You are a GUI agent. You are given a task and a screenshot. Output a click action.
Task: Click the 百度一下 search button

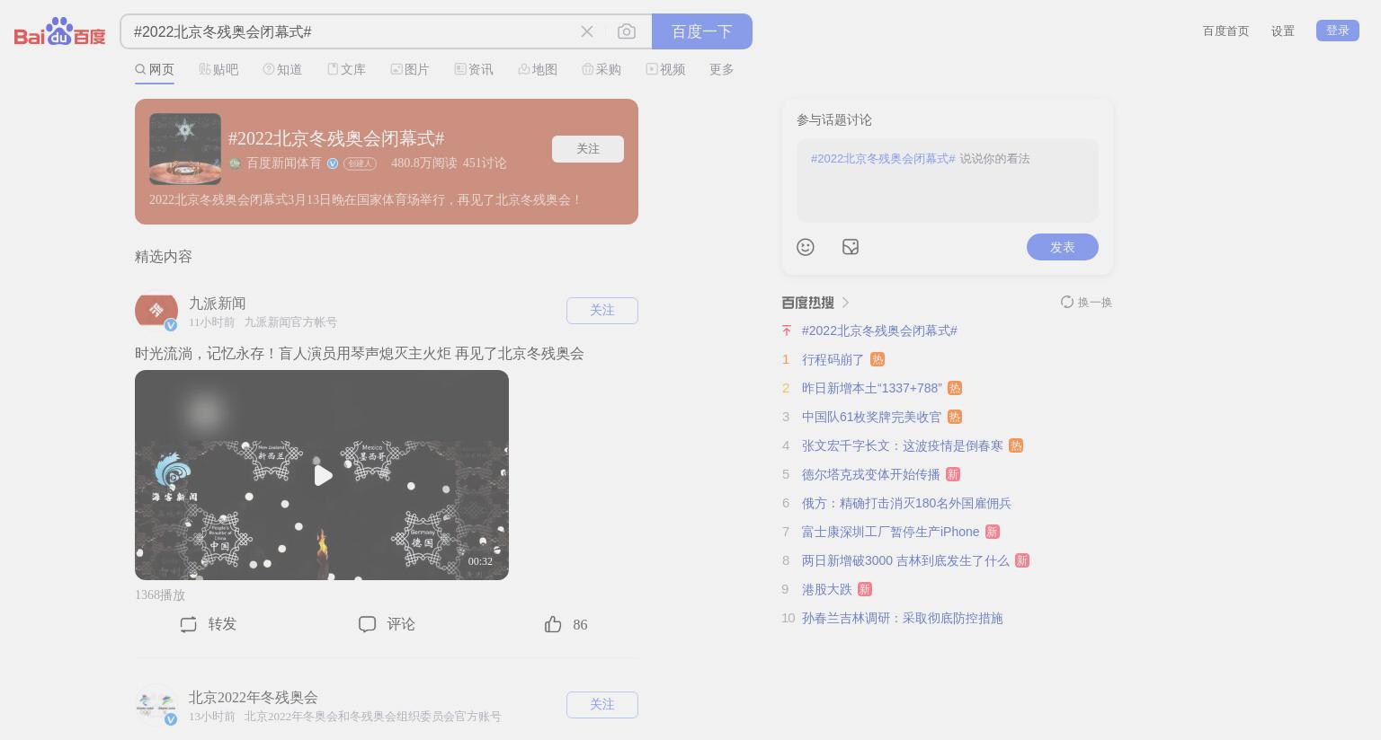(702, 31)
